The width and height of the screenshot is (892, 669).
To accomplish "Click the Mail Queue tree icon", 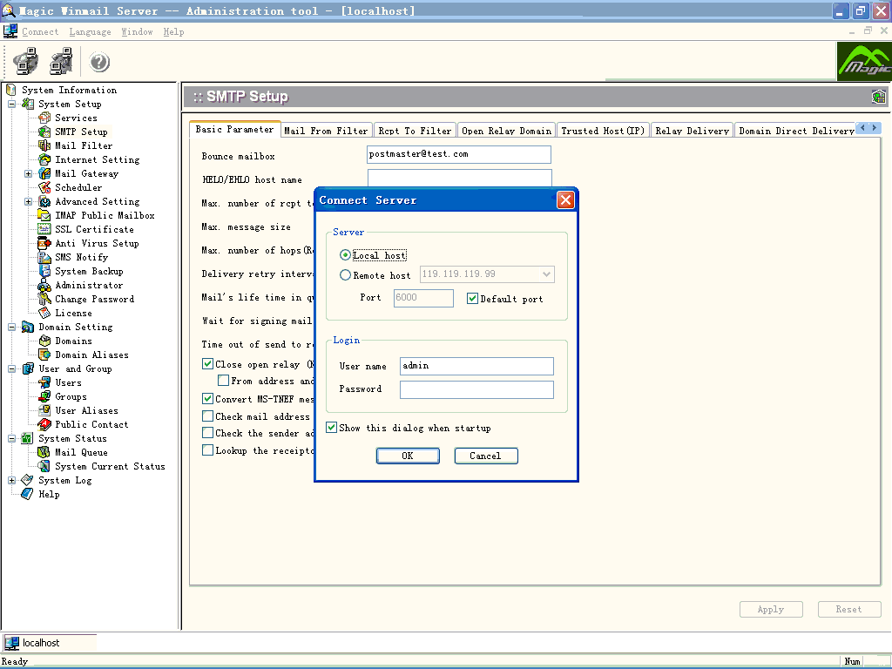I will (x=44, y=452).
